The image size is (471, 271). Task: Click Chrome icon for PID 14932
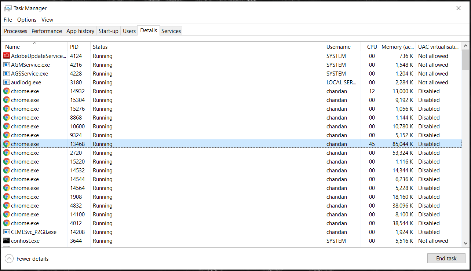[7, 91]
